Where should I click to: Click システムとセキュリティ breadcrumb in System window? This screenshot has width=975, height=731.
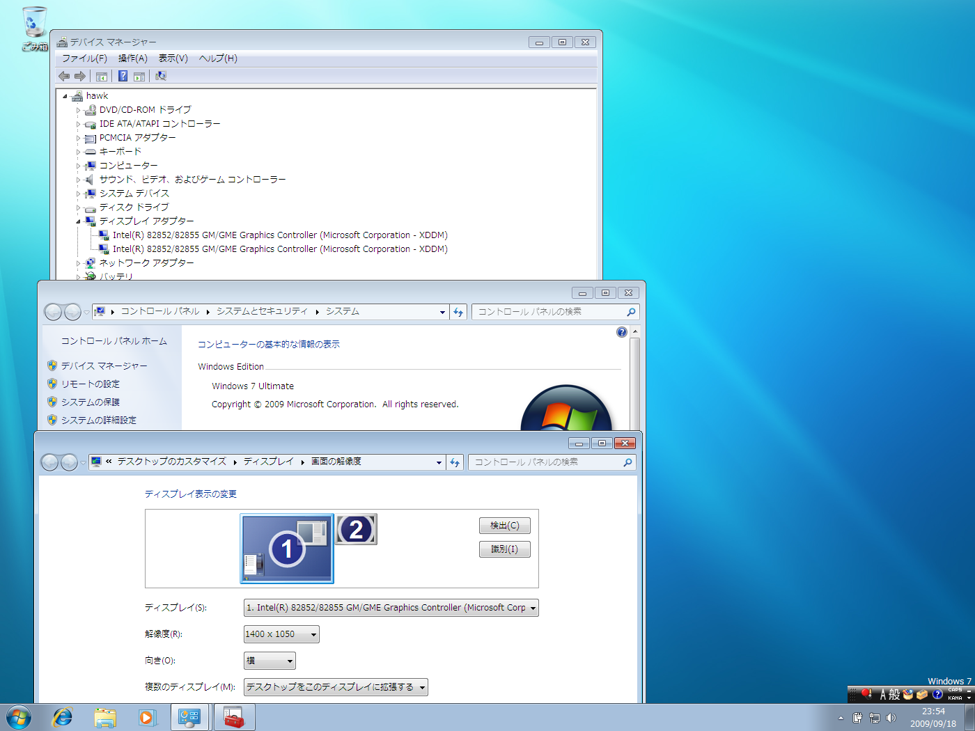(x=262, y=311)
